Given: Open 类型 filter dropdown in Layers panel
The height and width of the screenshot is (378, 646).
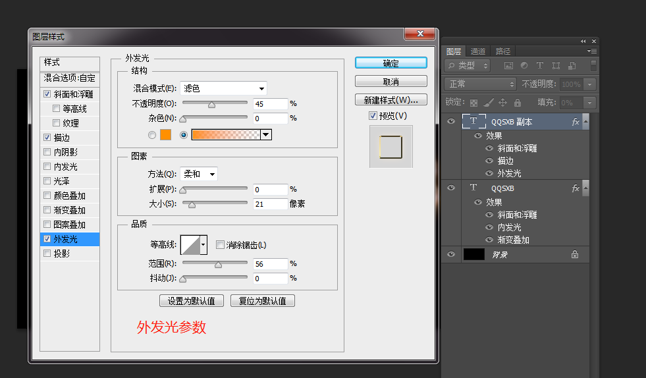Looking at the screenshot, I should point(467,66).
